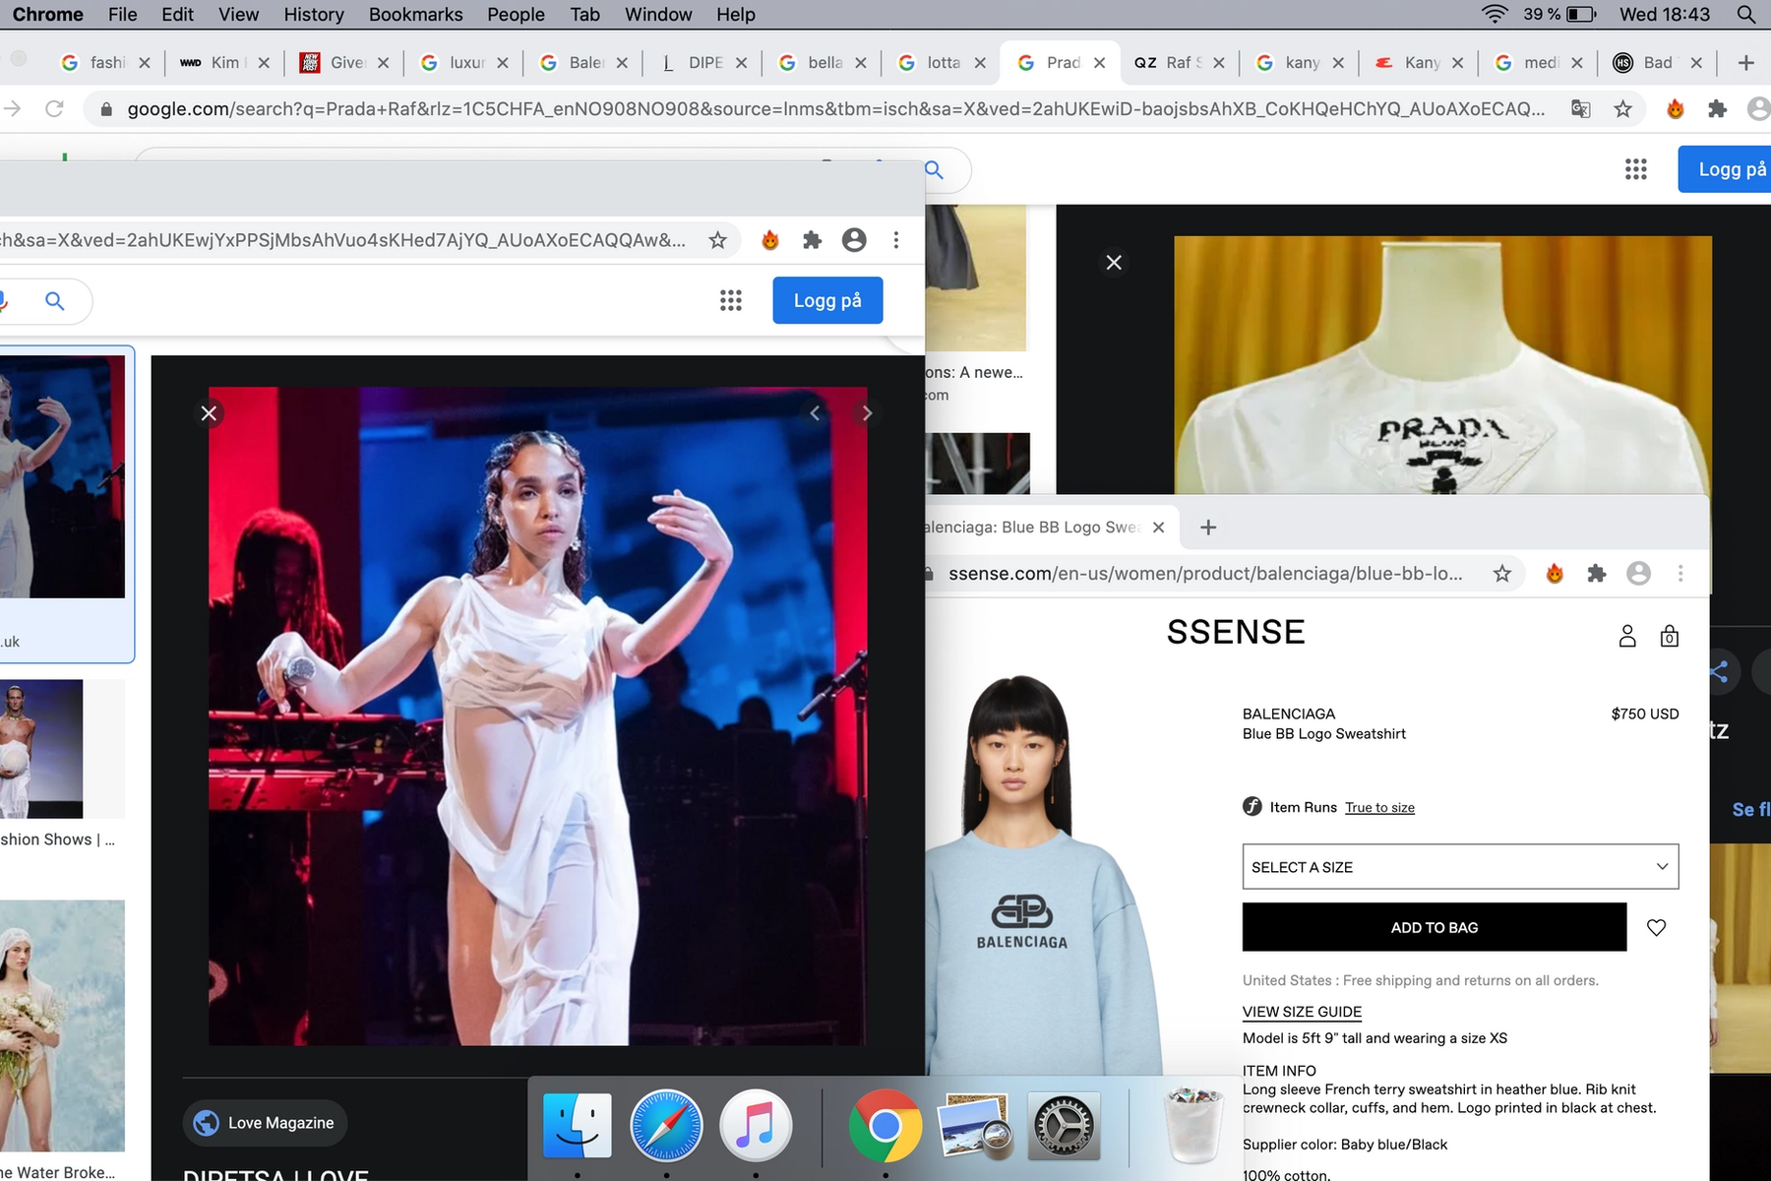
Task: Click the SSENSE logo
Action: (x=1236, y=633)
